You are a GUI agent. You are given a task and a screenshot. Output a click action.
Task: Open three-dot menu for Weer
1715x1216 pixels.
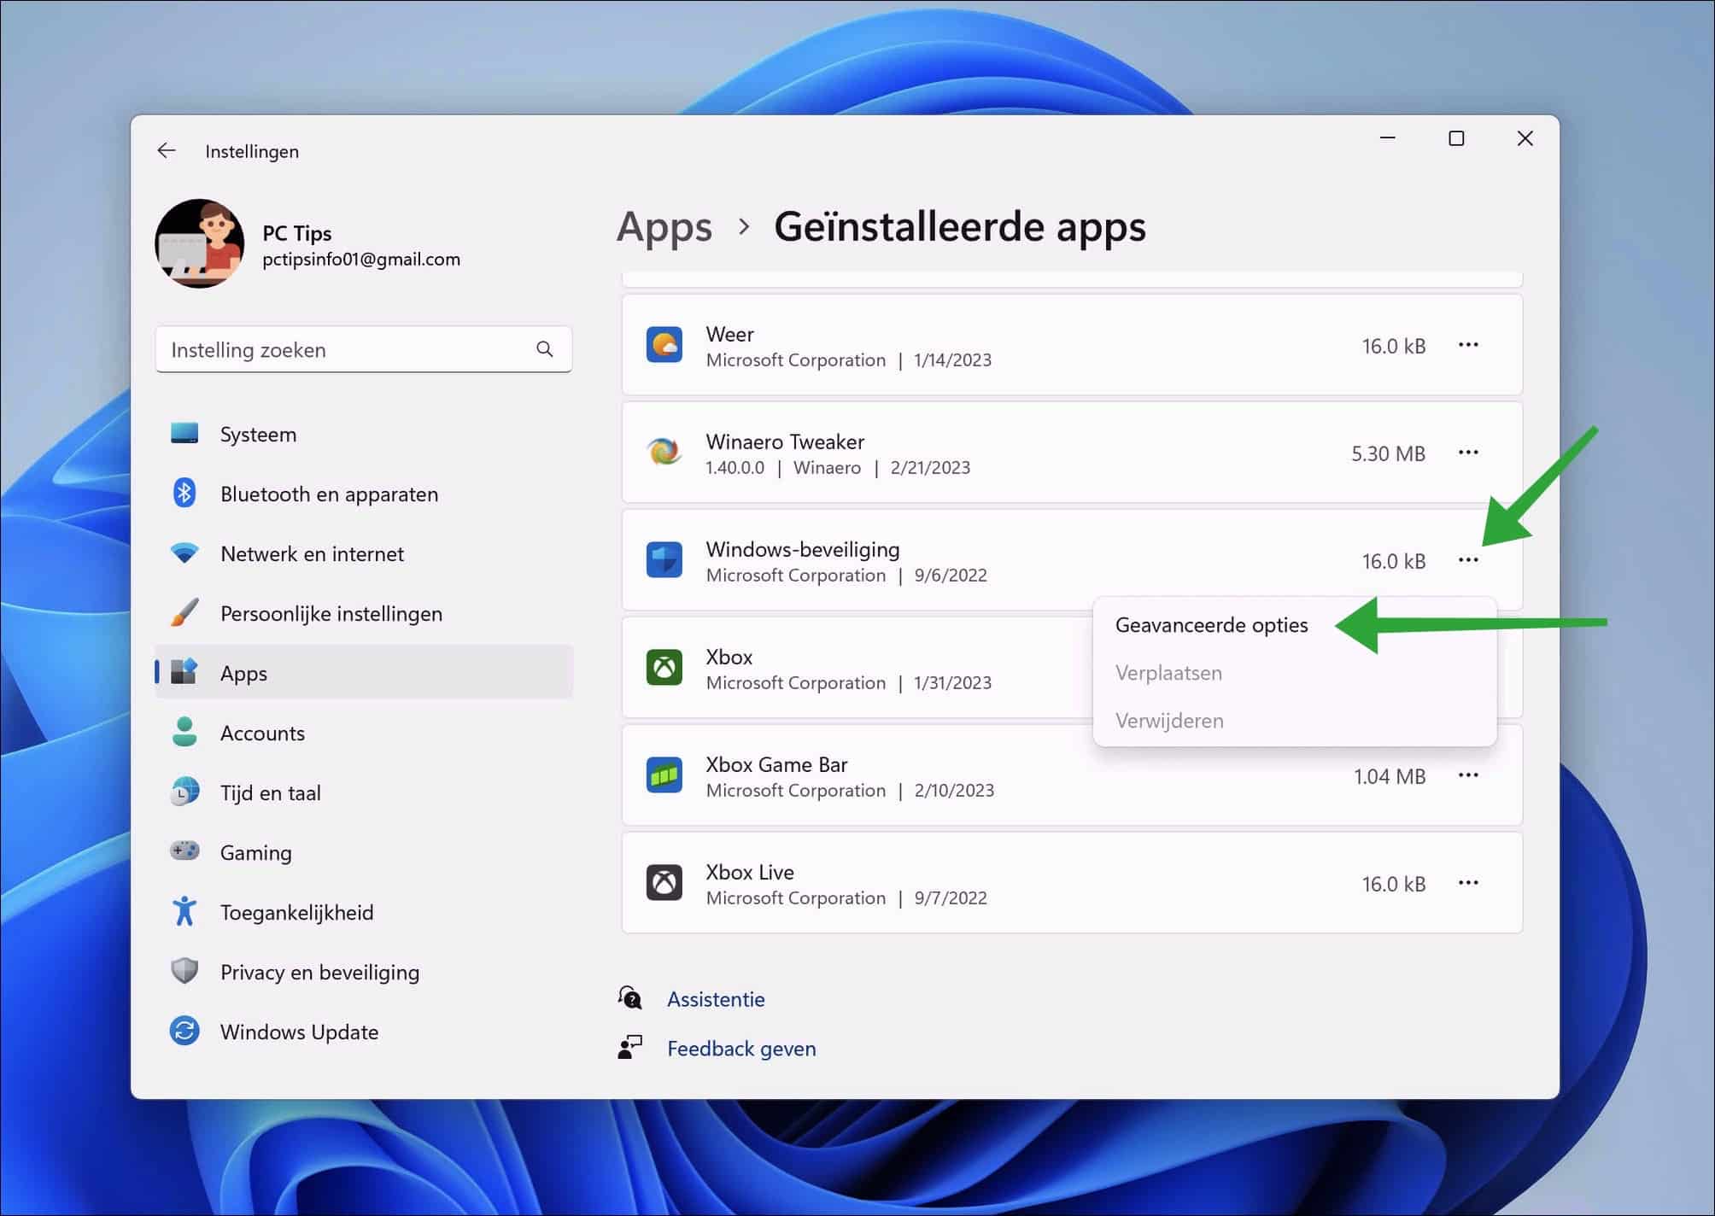[1468, 345]
